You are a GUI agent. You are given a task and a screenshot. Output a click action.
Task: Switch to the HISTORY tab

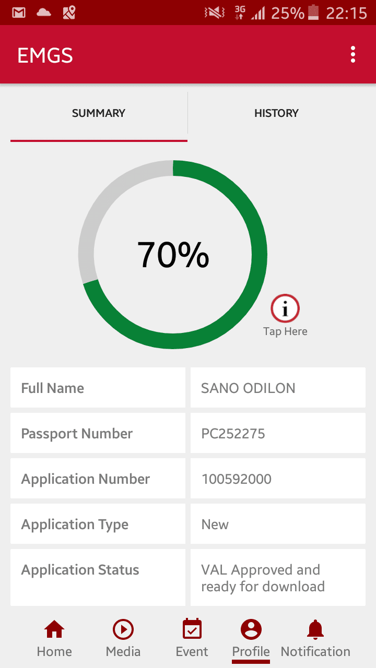276,113
